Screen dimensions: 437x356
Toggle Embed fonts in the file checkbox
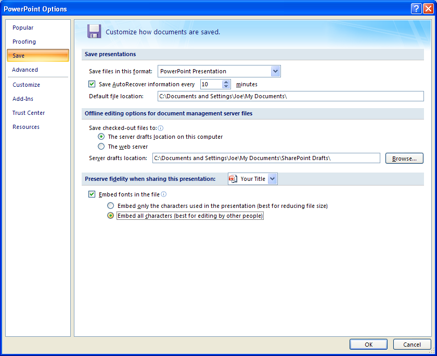point(92,194)
